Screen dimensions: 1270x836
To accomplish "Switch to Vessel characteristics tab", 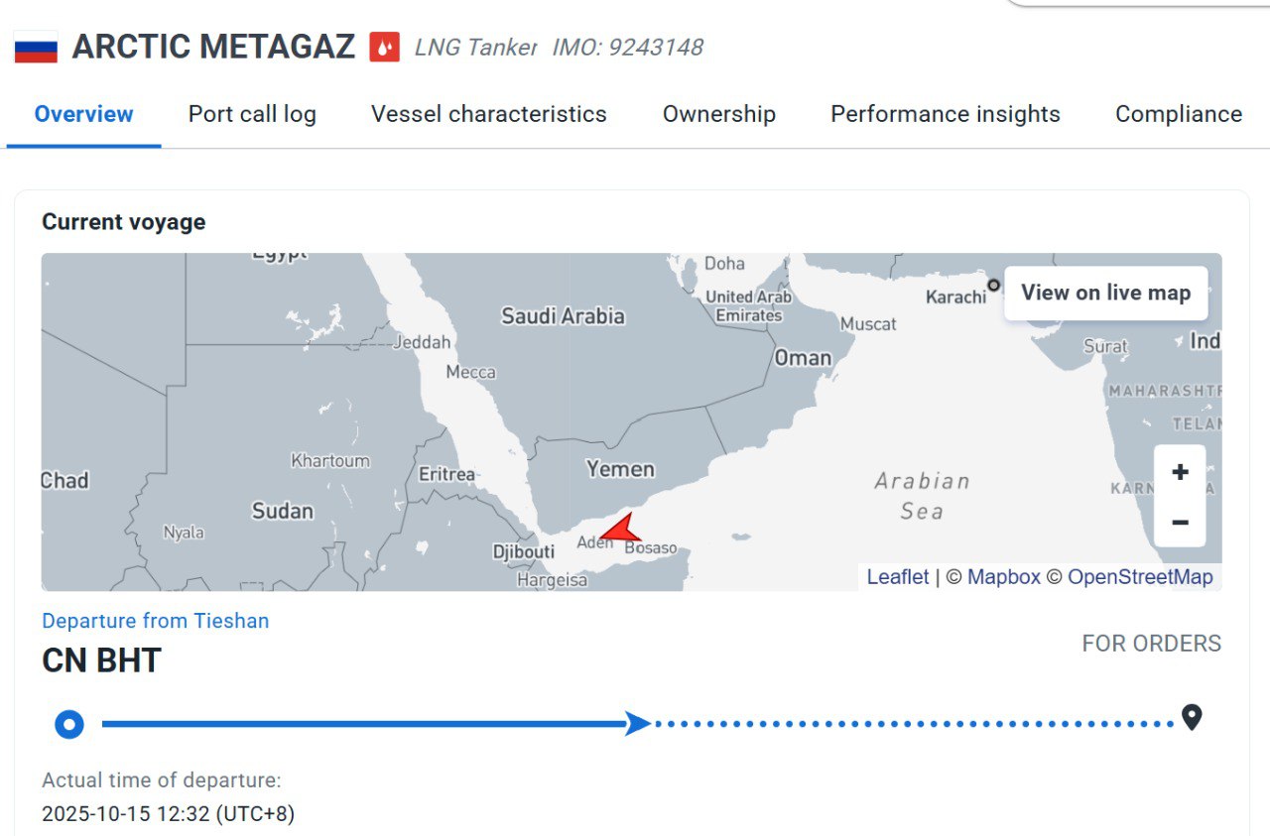I will [488, 114].
